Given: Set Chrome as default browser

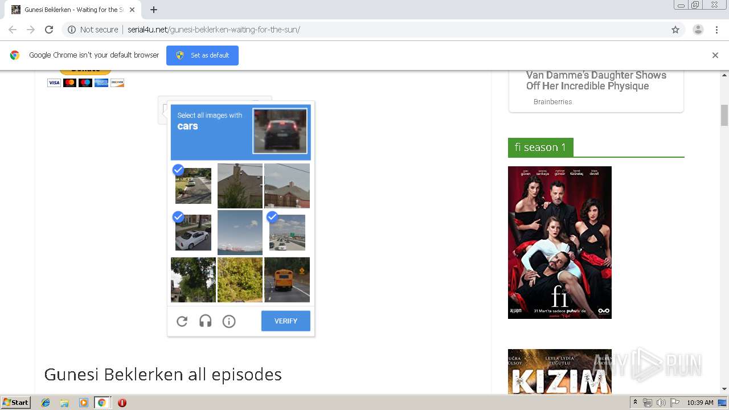Looking at the screenshot, I should [x=202, y=55].
